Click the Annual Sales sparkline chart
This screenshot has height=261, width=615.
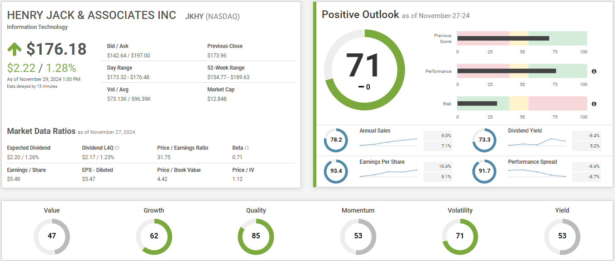[x=388, y=142]
